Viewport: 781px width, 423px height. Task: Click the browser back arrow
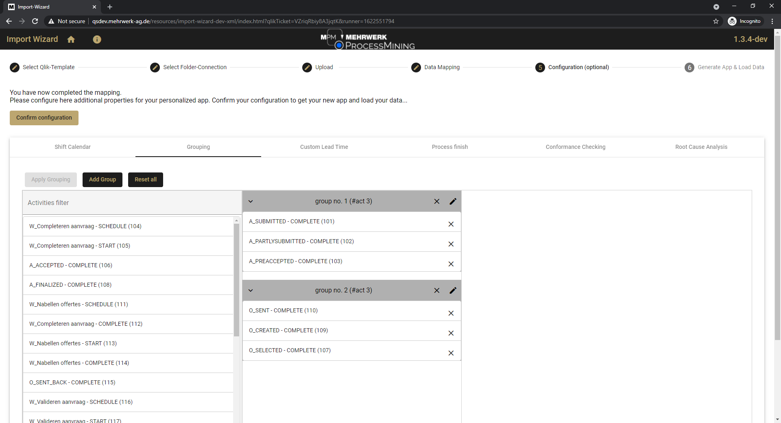click(9, 21)
